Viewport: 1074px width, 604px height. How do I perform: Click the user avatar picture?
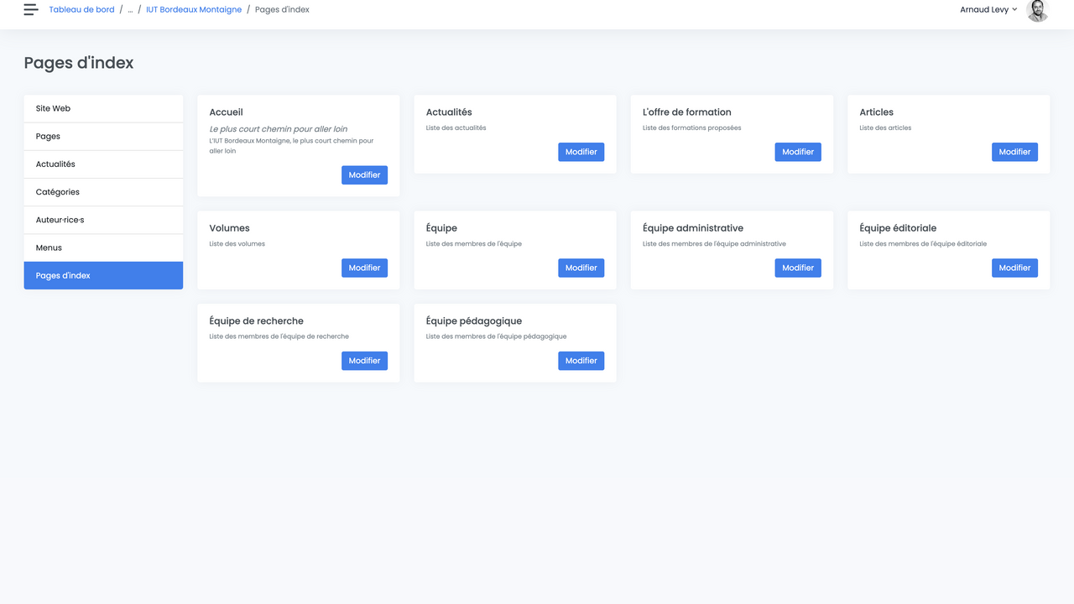click(x=1037, y=11)
